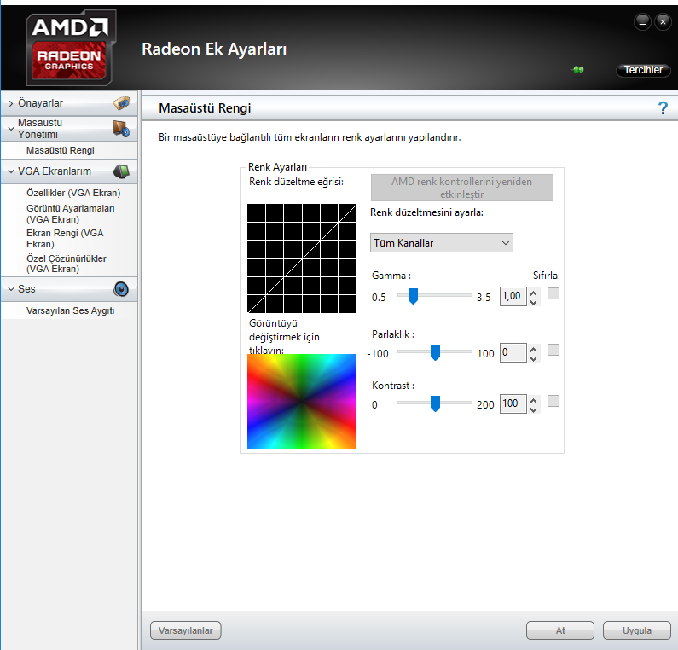Click the Ses speaker icon

point(121,289)
